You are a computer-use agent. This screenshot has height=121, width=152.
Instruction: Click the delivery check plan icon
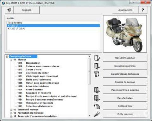click(x=97, y=90)
